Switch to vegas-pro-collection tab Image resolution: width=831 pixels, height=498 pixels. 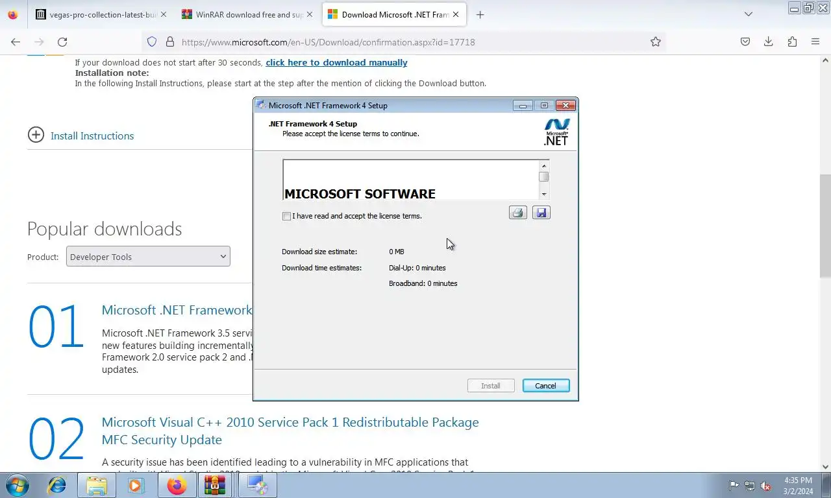pos(101,14)
